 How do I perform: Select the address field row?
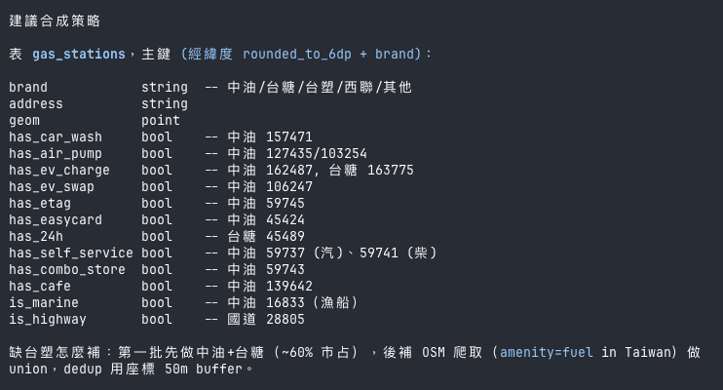(x=34, y=103)
